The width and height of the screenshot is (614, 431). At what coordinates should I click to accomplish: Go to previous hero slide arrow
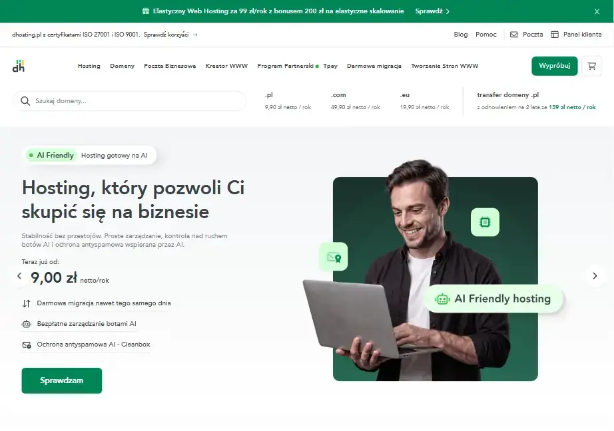[19, 276]
